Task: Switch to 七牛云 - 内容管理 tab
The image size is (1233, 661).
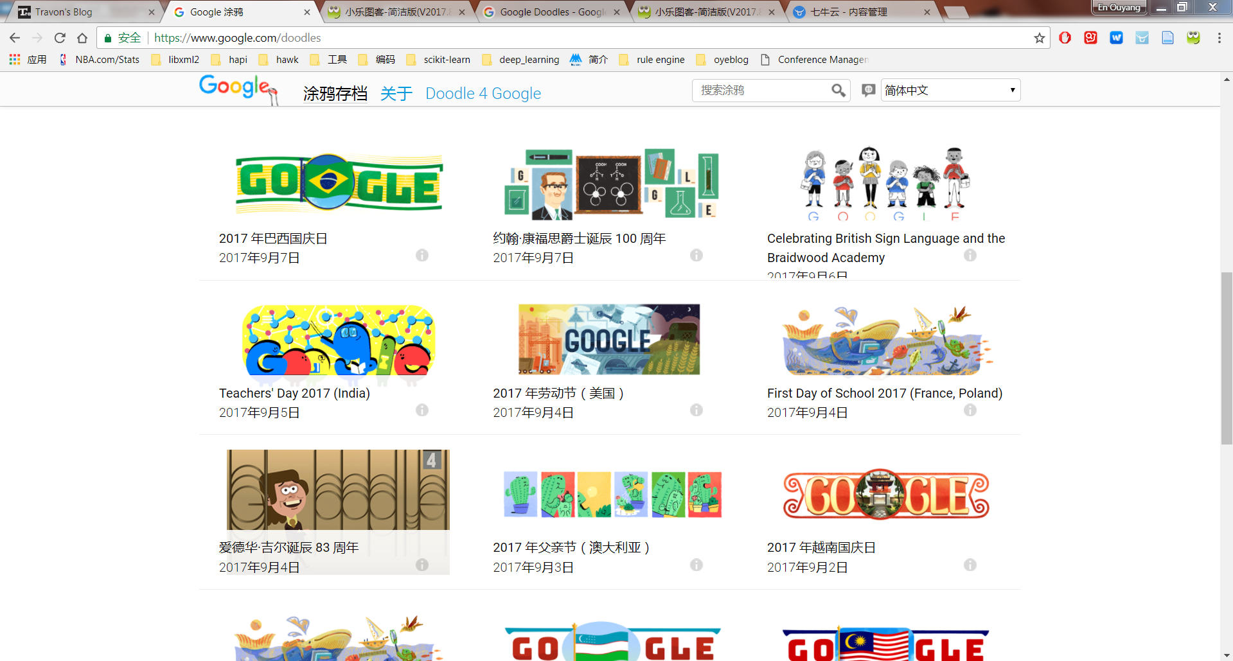Action: pos(861,12)
